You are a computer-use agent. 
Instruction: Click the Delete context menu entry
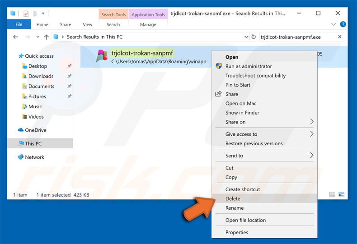coord(233,198)
